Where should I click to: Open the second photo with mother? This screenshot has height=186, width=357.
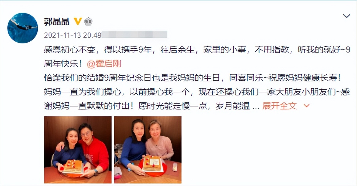point(148,150)
